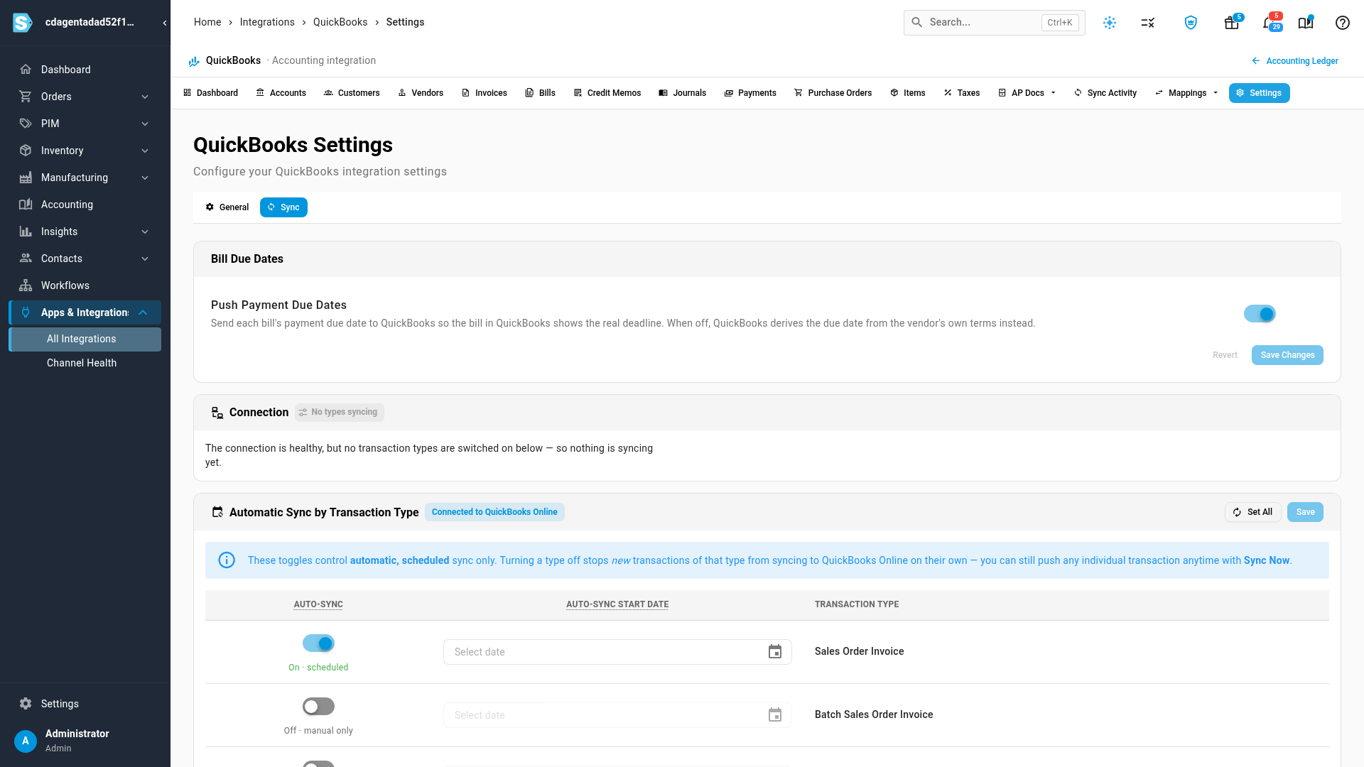Click the Save Changes button
1364x767 pixels.
coord(1287,355)
